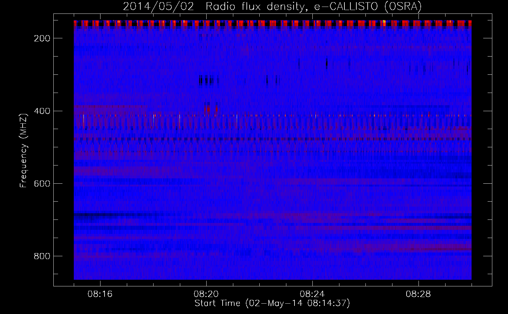Click the red burst feature near 400 MHz at 08:20
The image size is (508, 314).
coord(212,109)
